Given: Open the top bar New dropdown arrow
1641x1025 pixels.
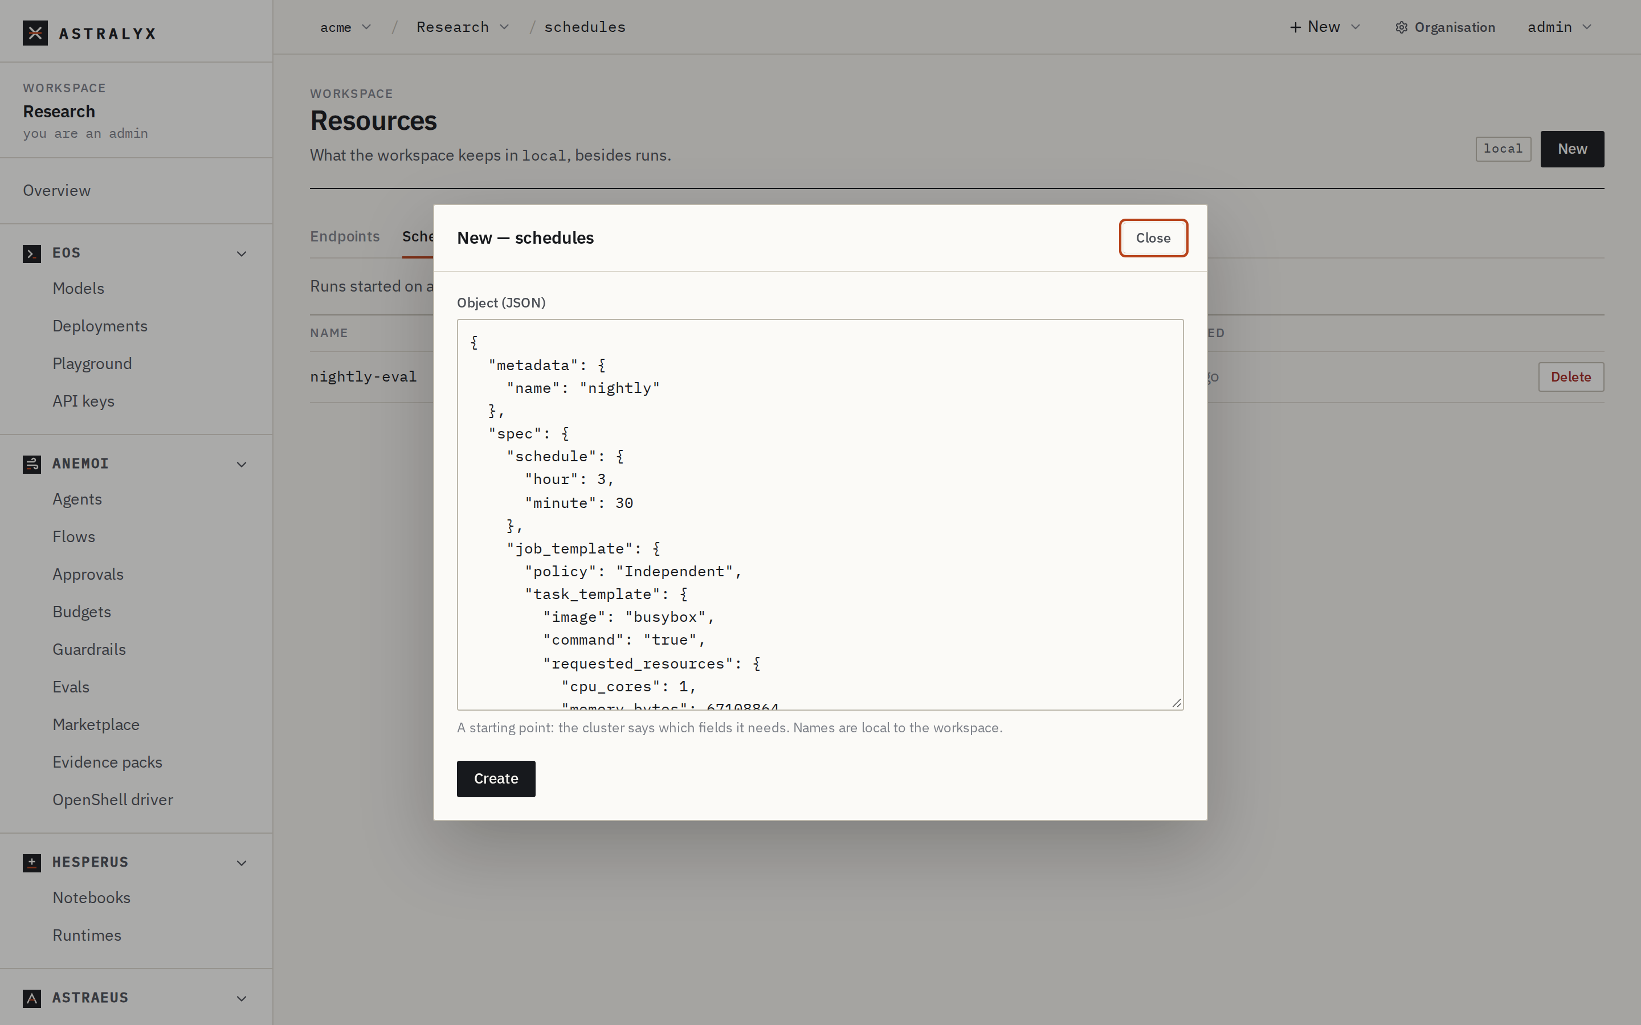Looking at the screenshot, I should [x=1356, y=27].
